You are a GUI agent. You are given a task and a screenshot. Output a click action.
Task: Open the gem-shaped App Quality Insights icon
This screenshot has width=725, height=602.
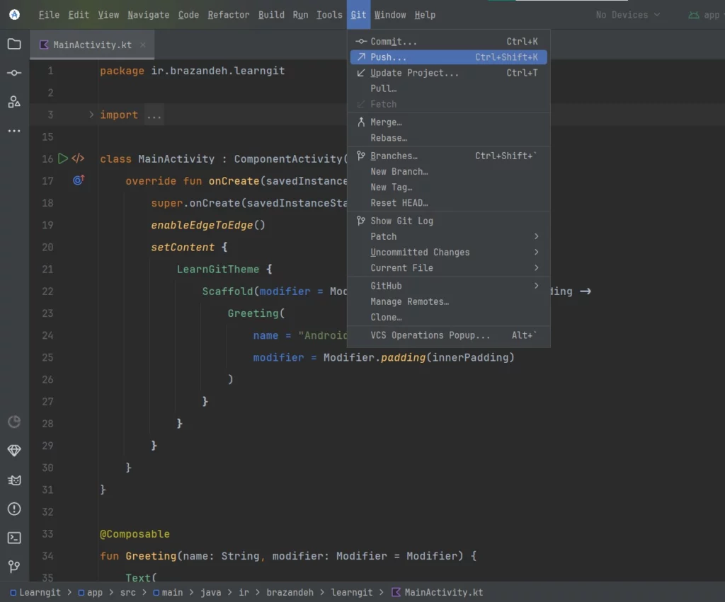pos(14,451)
